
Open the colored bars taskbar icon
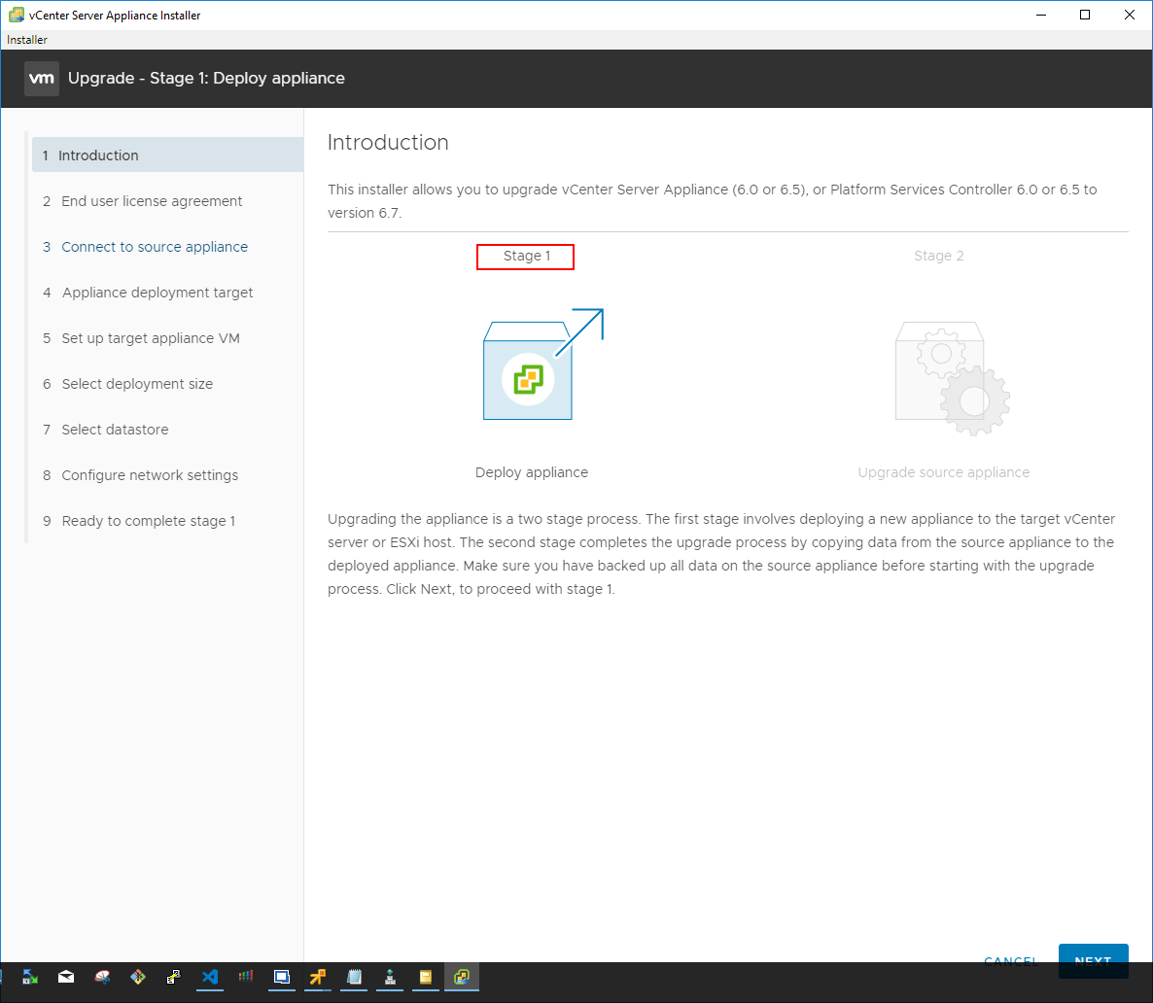click(246, 977)
